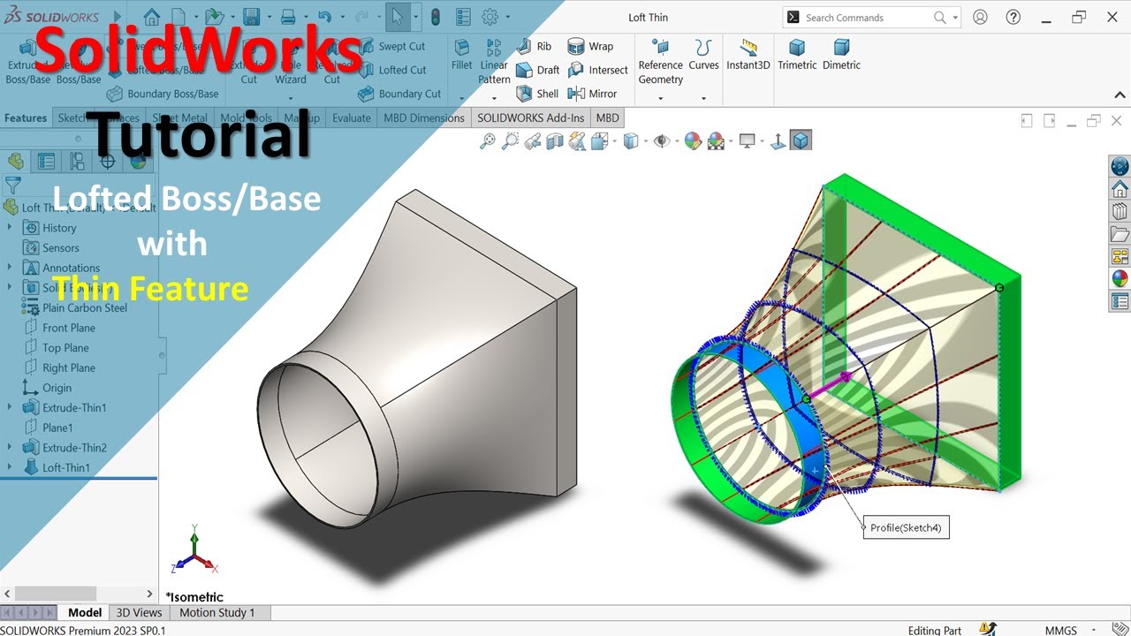Viewport: 1131px width, 636px height.
Task: Switch to the Features tab
Action: coord(26,117)
